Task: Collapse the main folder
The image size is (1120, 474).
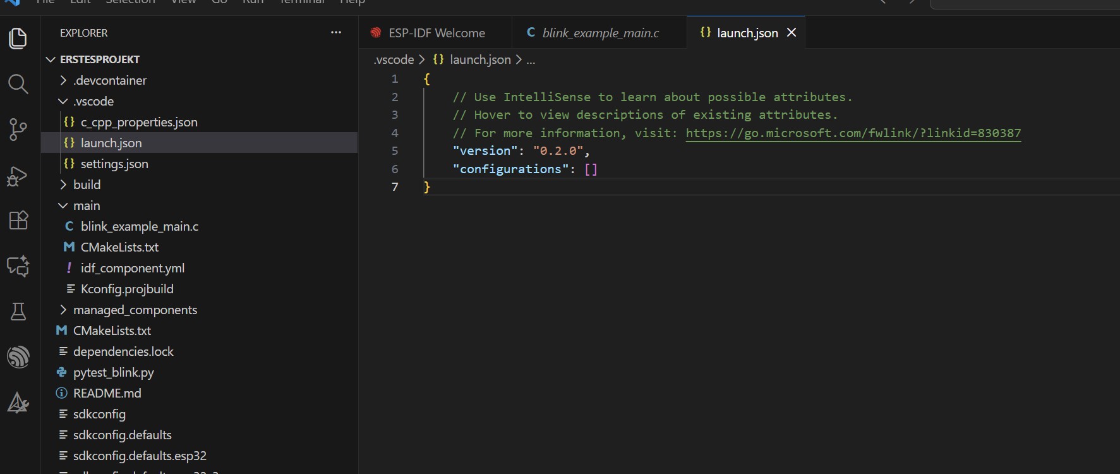Action: click(x=86, y=205)
